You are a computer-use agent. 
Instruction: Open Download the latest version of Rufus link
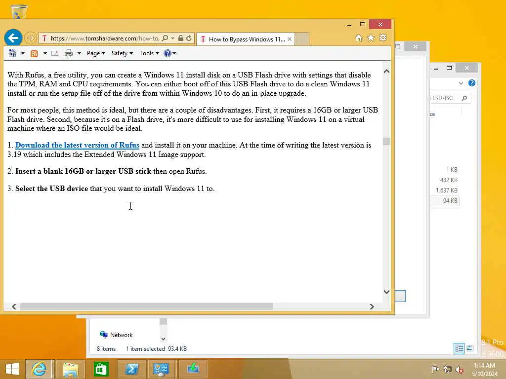tap(77, 146)
